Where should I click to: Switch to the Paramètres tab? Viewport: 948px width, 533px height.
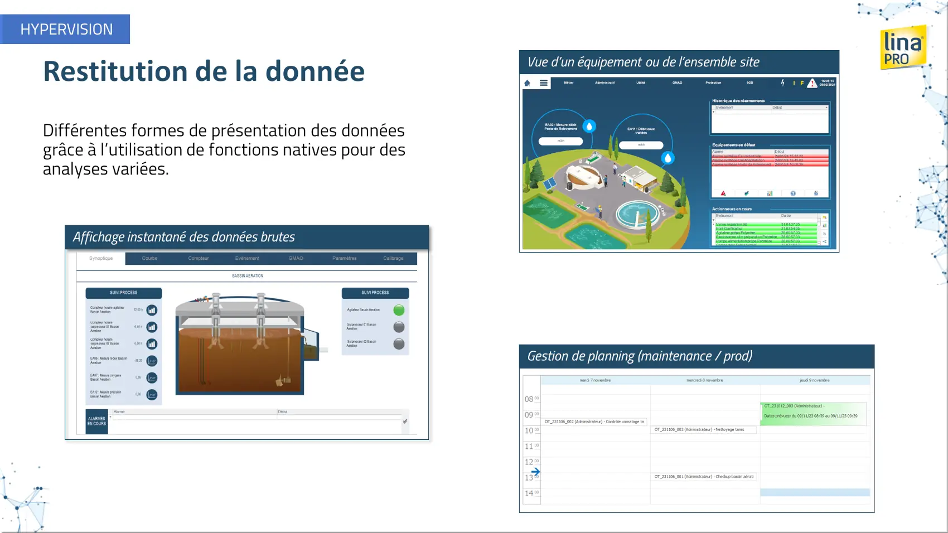[345, 258]
